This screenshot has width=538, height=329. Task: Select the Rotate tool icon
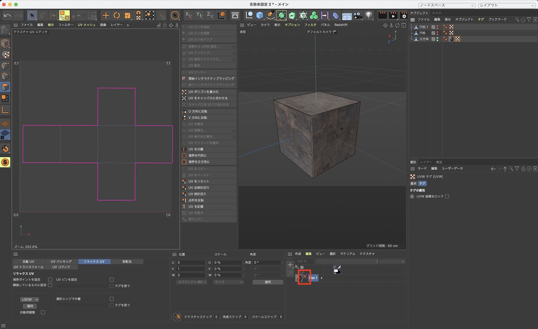coord(116,16)
